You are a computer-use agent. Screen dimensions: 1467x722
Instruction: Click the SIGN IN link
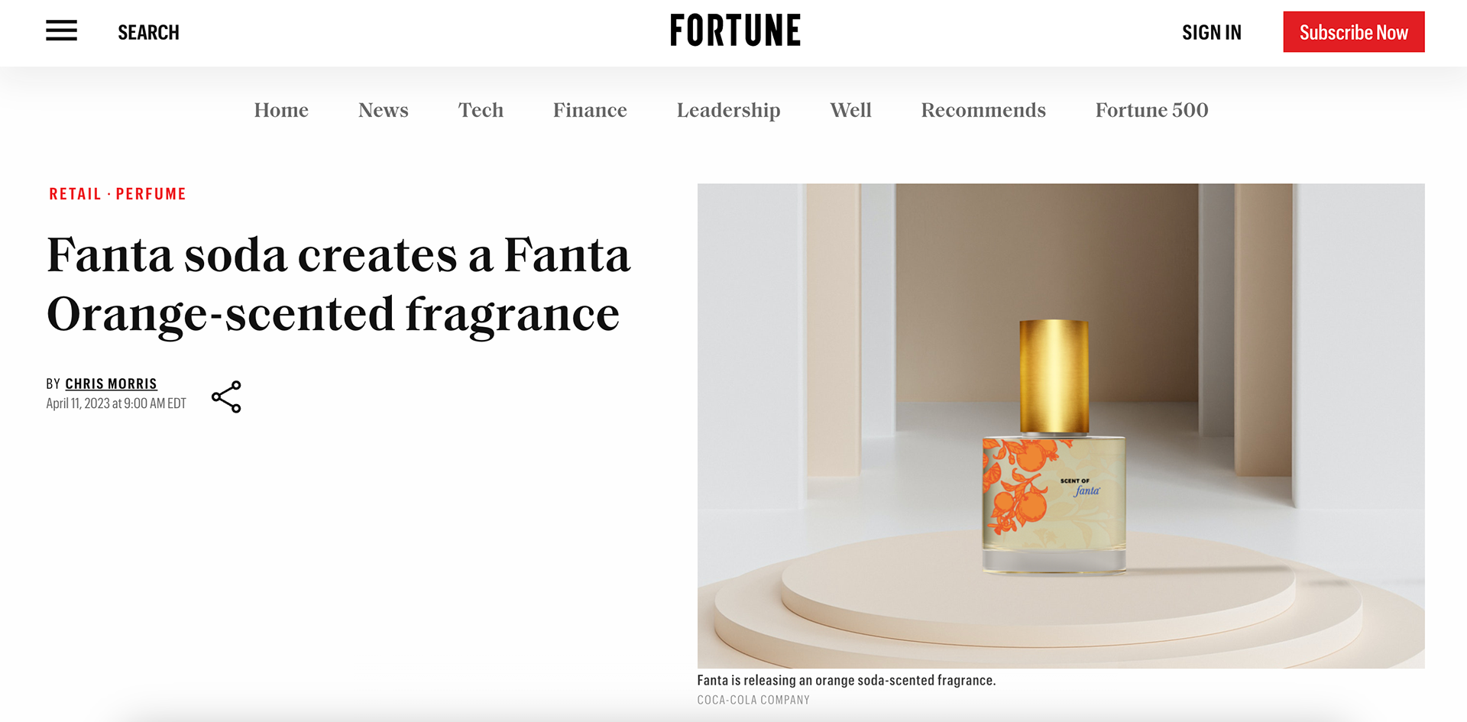tap(1212, 32)
